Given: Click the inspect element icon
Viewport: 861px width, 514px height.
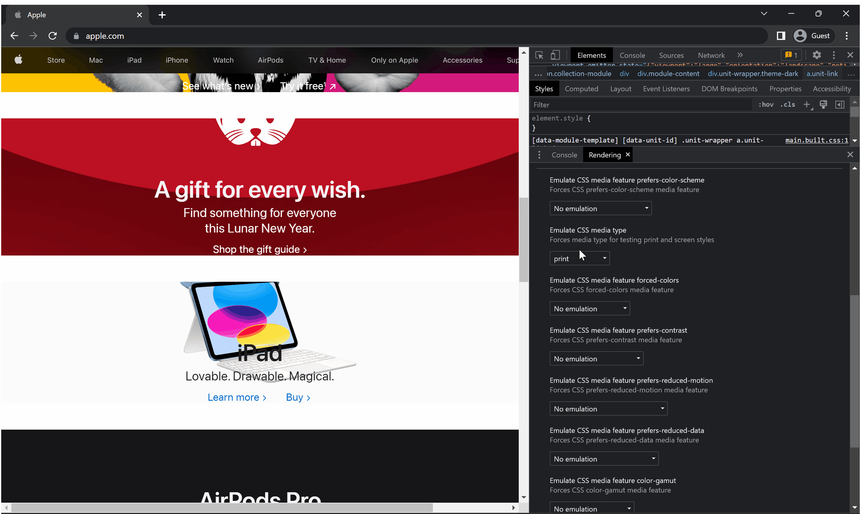Looking at the screenshot, I should coord(538,55).
